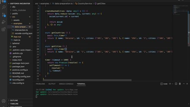Switch to the OUTPUT tab
This screenshot has width=190, height=107.
(x=52, y=84)
